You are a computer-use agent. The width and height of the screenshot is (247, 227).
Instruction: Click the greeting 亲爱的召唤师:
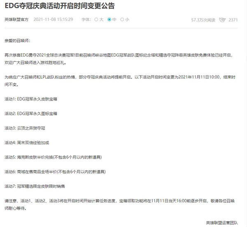point(17,41)
